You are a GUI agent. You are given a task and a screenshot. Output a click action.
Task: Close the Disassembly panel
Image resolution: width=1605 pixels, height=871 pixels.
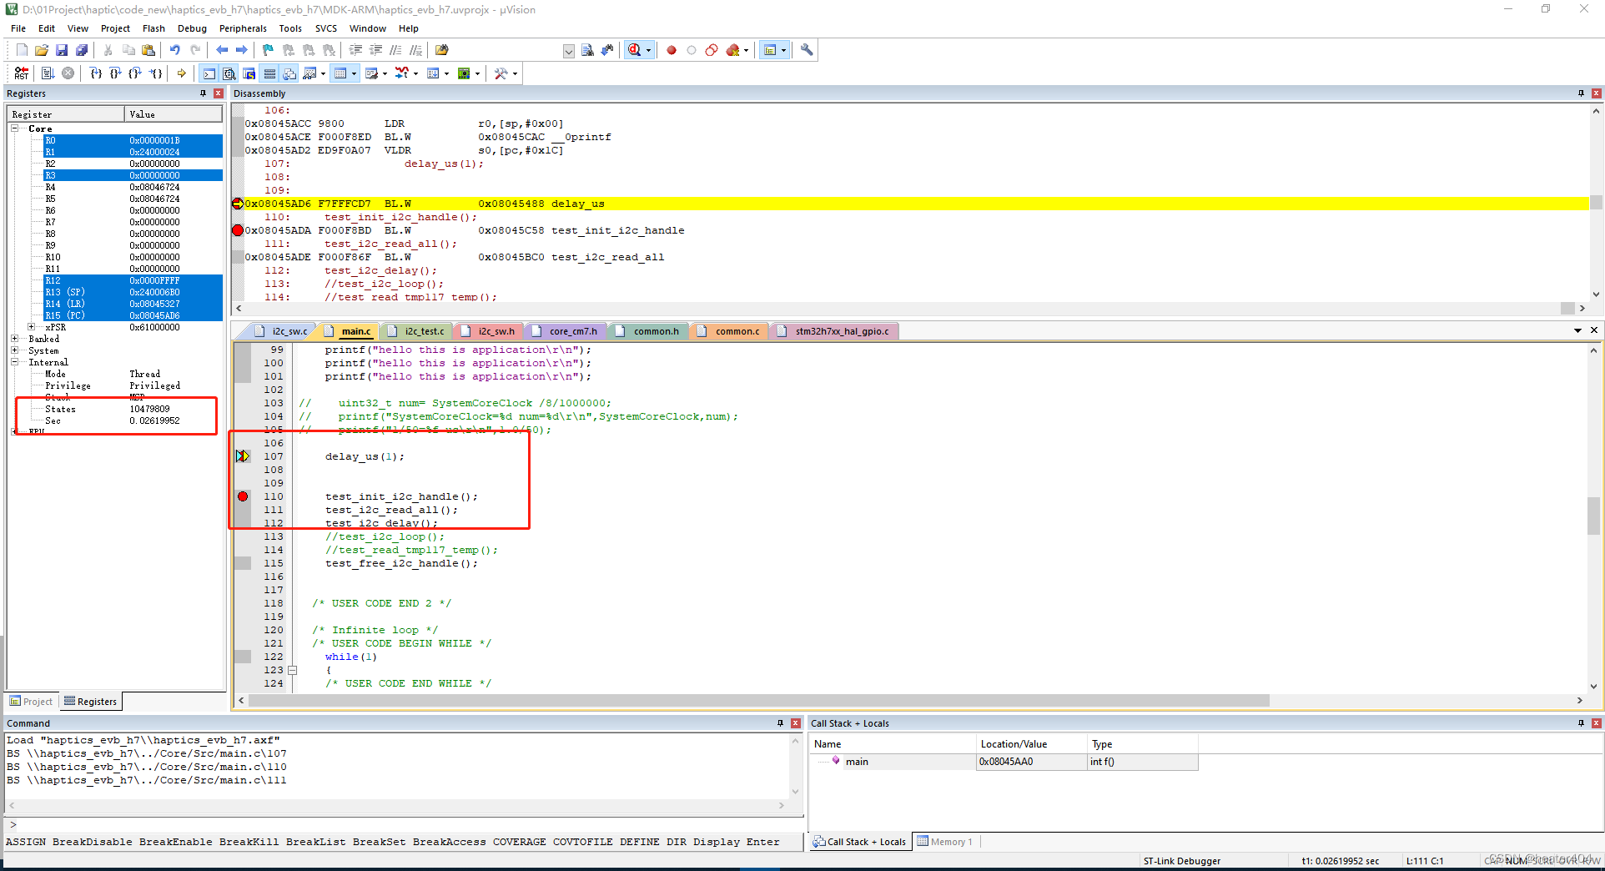tap(1596, 93)
